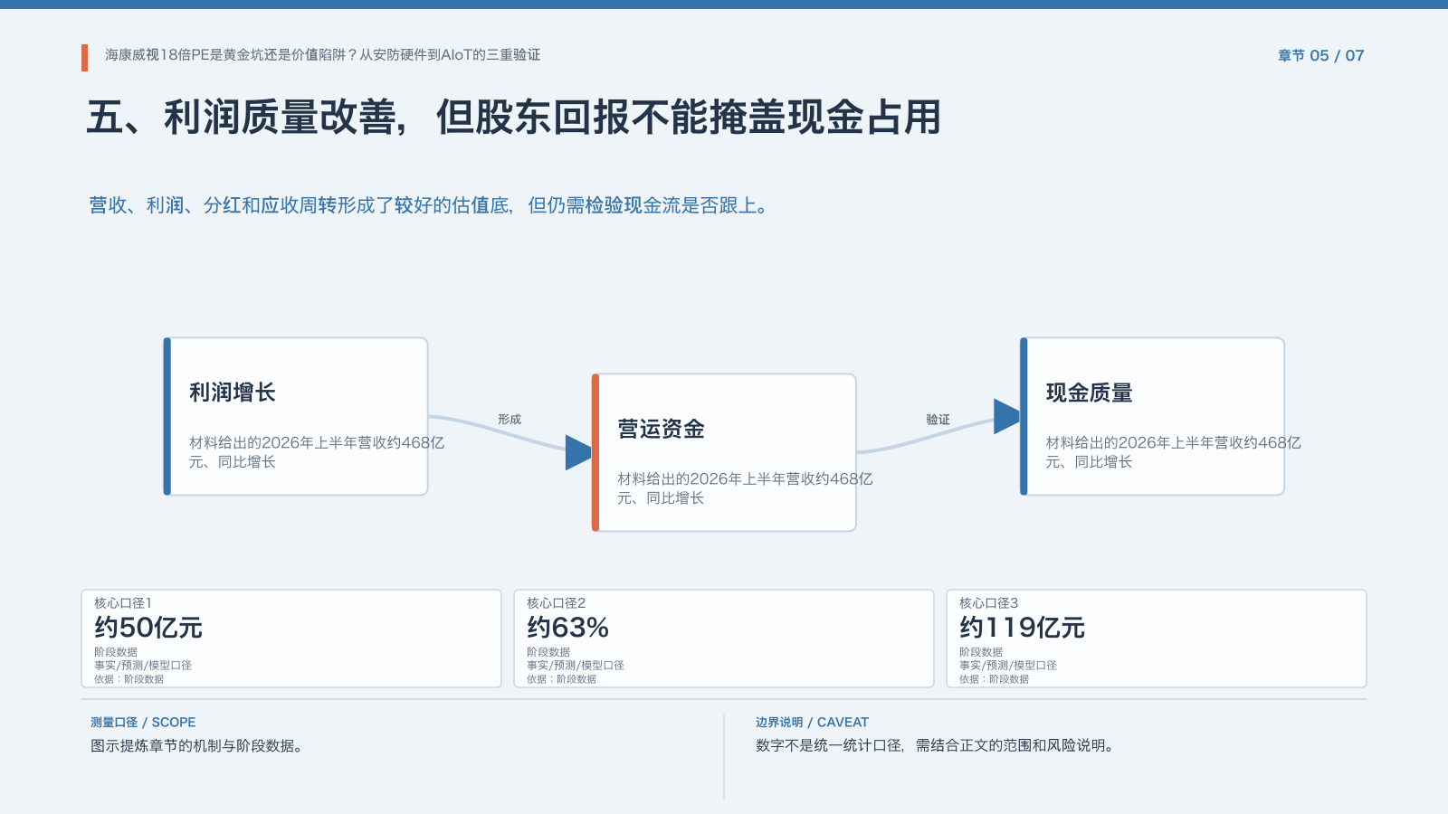The height and width of the screenshot is (814, 1448).
Task: Click description text under 利润增长 heading
Action: pyautogui.click(x=317, y=452)
